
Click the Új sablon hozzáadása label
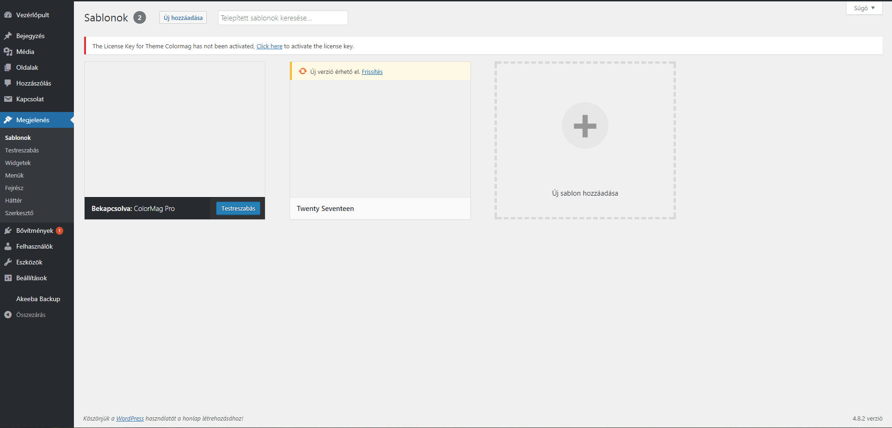coord(585,193)
